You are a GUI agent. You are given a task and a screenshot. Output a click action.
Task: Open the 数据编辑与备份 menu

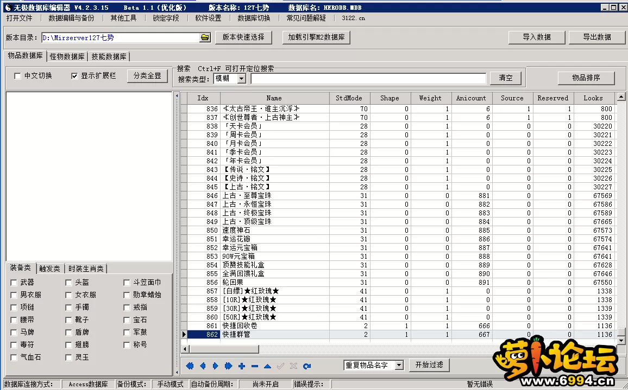[71, 18]
